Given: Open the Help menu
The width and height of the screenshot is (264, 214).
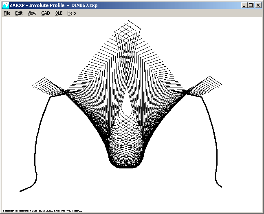Looking at the screenshot, I should (x=72, y=13).
